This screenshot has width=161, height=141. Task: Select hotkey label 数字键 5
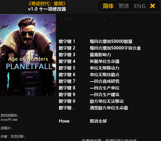pyautogui.click(x=67, y=68)
